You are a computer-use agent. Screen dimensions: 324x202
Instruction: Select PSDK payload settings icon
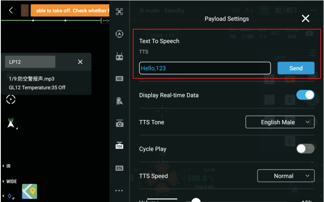(x=119, y=145)
